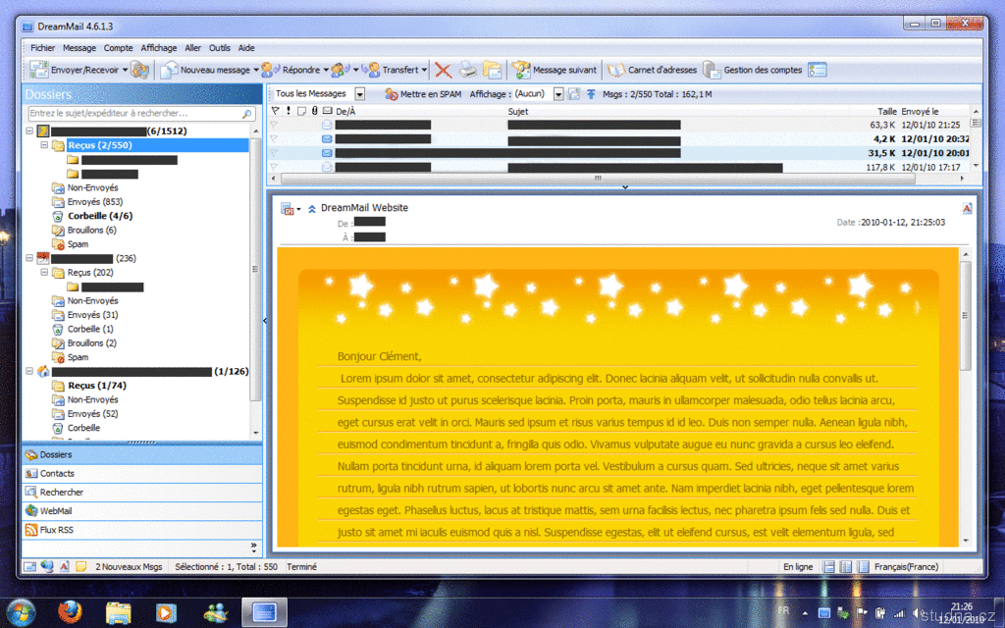The image size is (1005, 628).
Task: Sort messages by the Sujet column header
Action: [x=518, y=112]
